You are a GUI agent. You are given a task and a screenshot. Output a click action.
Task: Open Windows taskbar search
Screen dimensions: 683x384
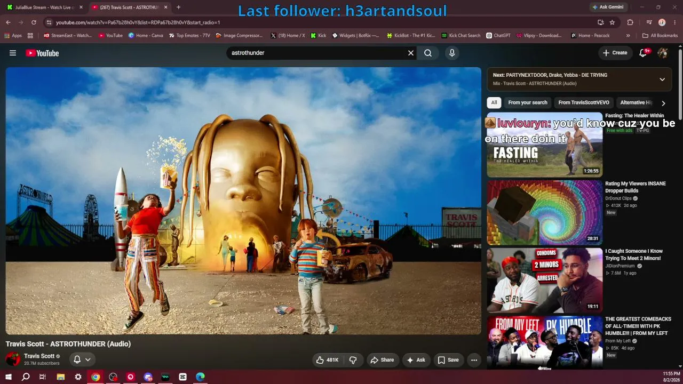pyautogui.click(x=26, y=377)
